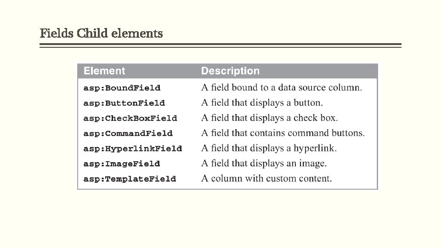
Task: Pick the asp:ImageField table entry
Action: (x=122, y=163)
